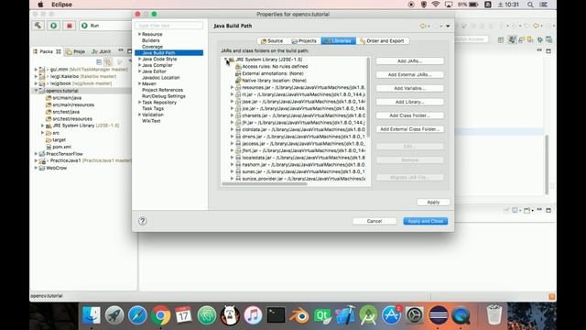
Task: Click Add External Class Folder... button
Action: coord(409,129)
